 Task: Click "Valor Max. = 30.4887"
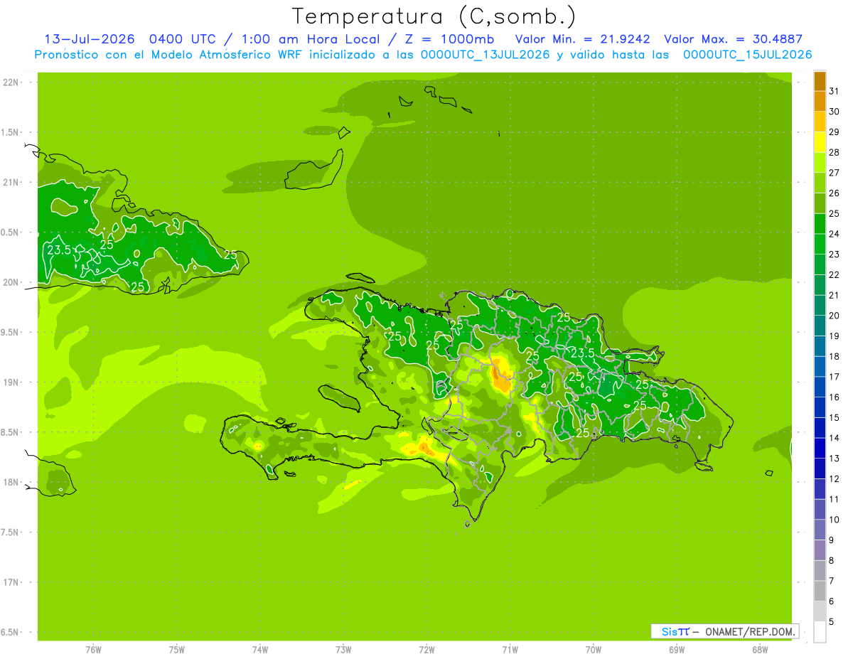733,39
